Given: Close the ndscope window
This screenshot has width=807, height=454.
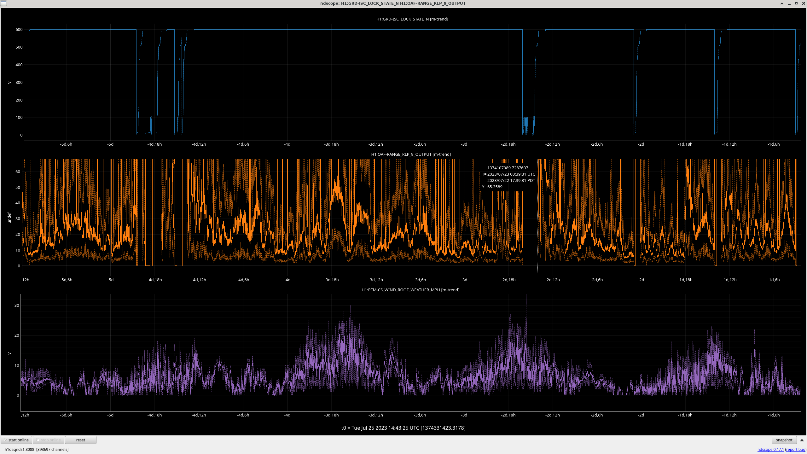Looking at the screenshot, I should (x=803, y=3).
